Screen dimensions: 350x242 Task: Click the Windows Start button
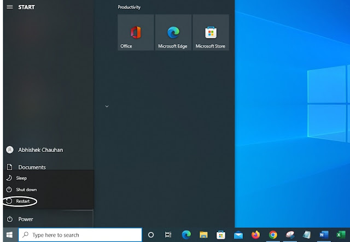click(10, 235)
